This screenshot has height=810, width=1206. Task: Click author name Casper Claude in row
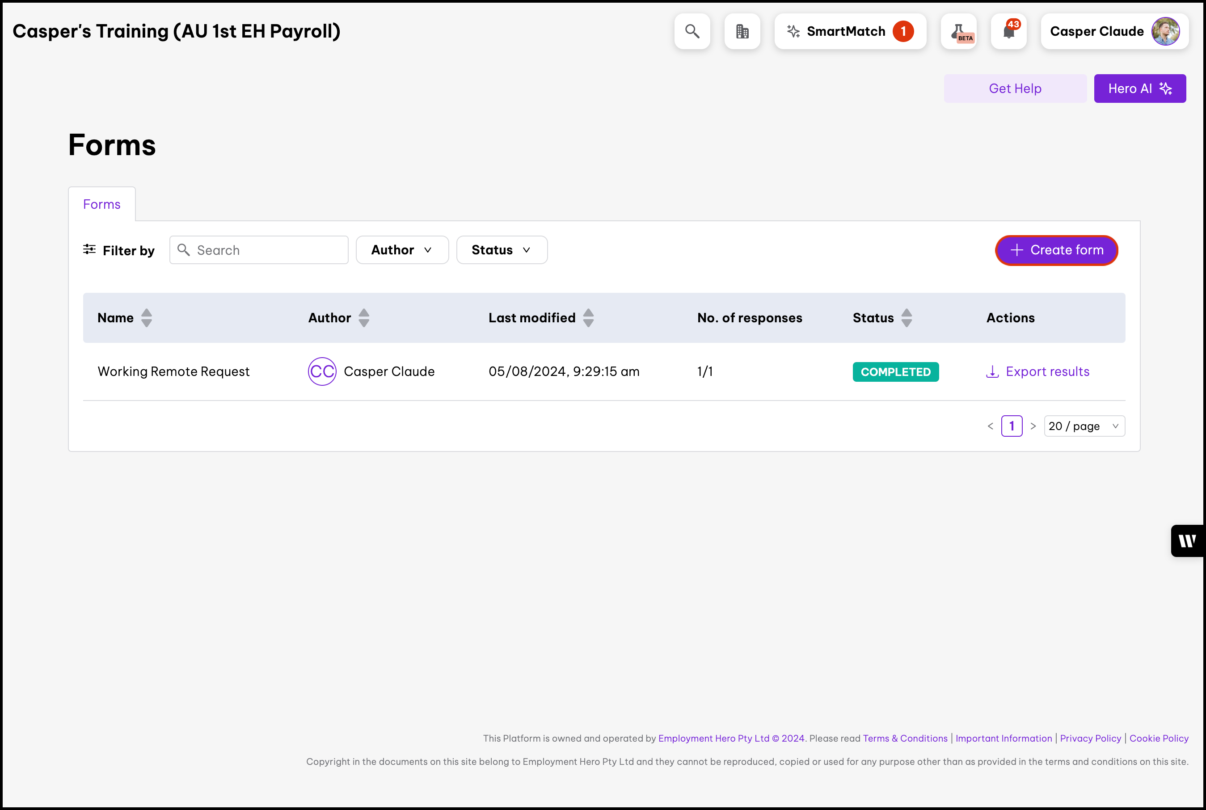click(x=389, y=371)
